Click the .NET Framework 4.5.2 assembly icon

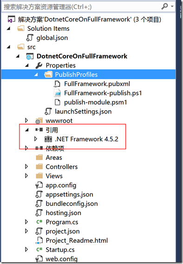pyautogui.click(x=48, y=139)
